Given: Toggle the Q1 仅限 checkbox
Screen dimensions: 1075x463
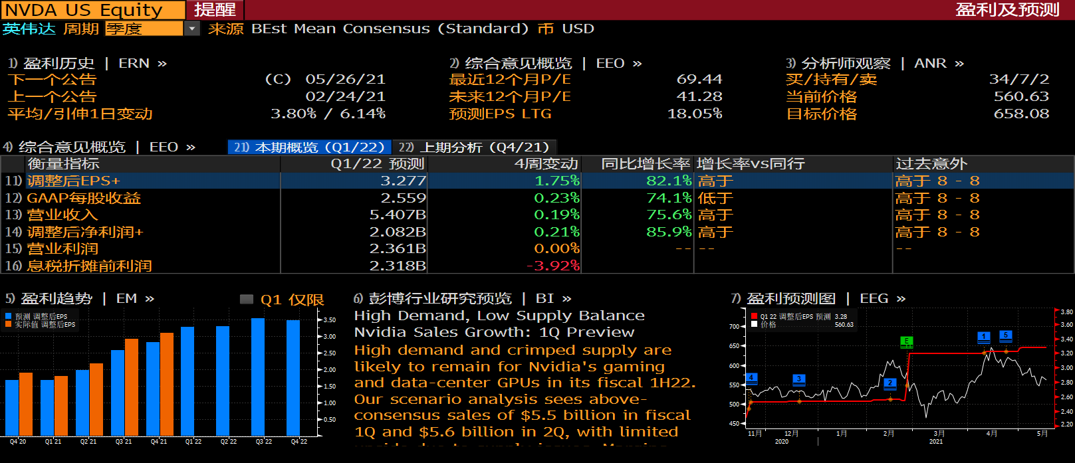Looking at the screenshot, I should coord(247,299).
